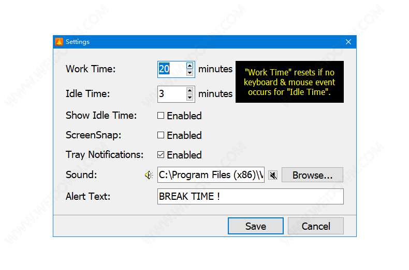Click the Browse... button for sound file
This screenshot has height=270, width=409.
pos(312,175)
